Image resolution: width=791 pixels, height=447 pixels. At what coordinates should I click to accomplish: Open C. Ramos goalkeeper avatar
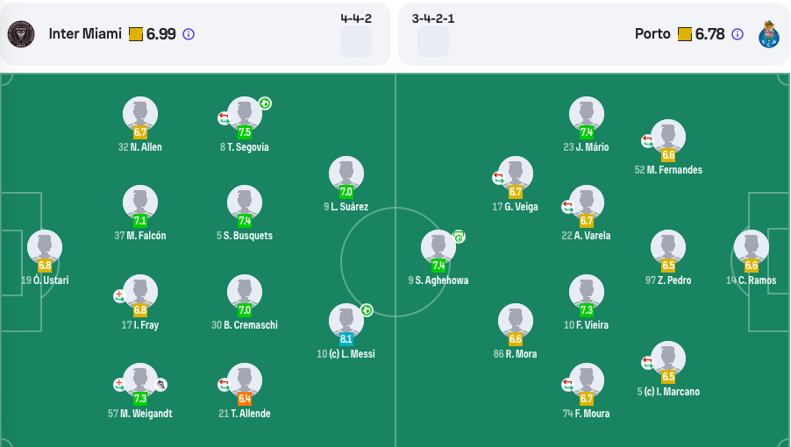752,247
